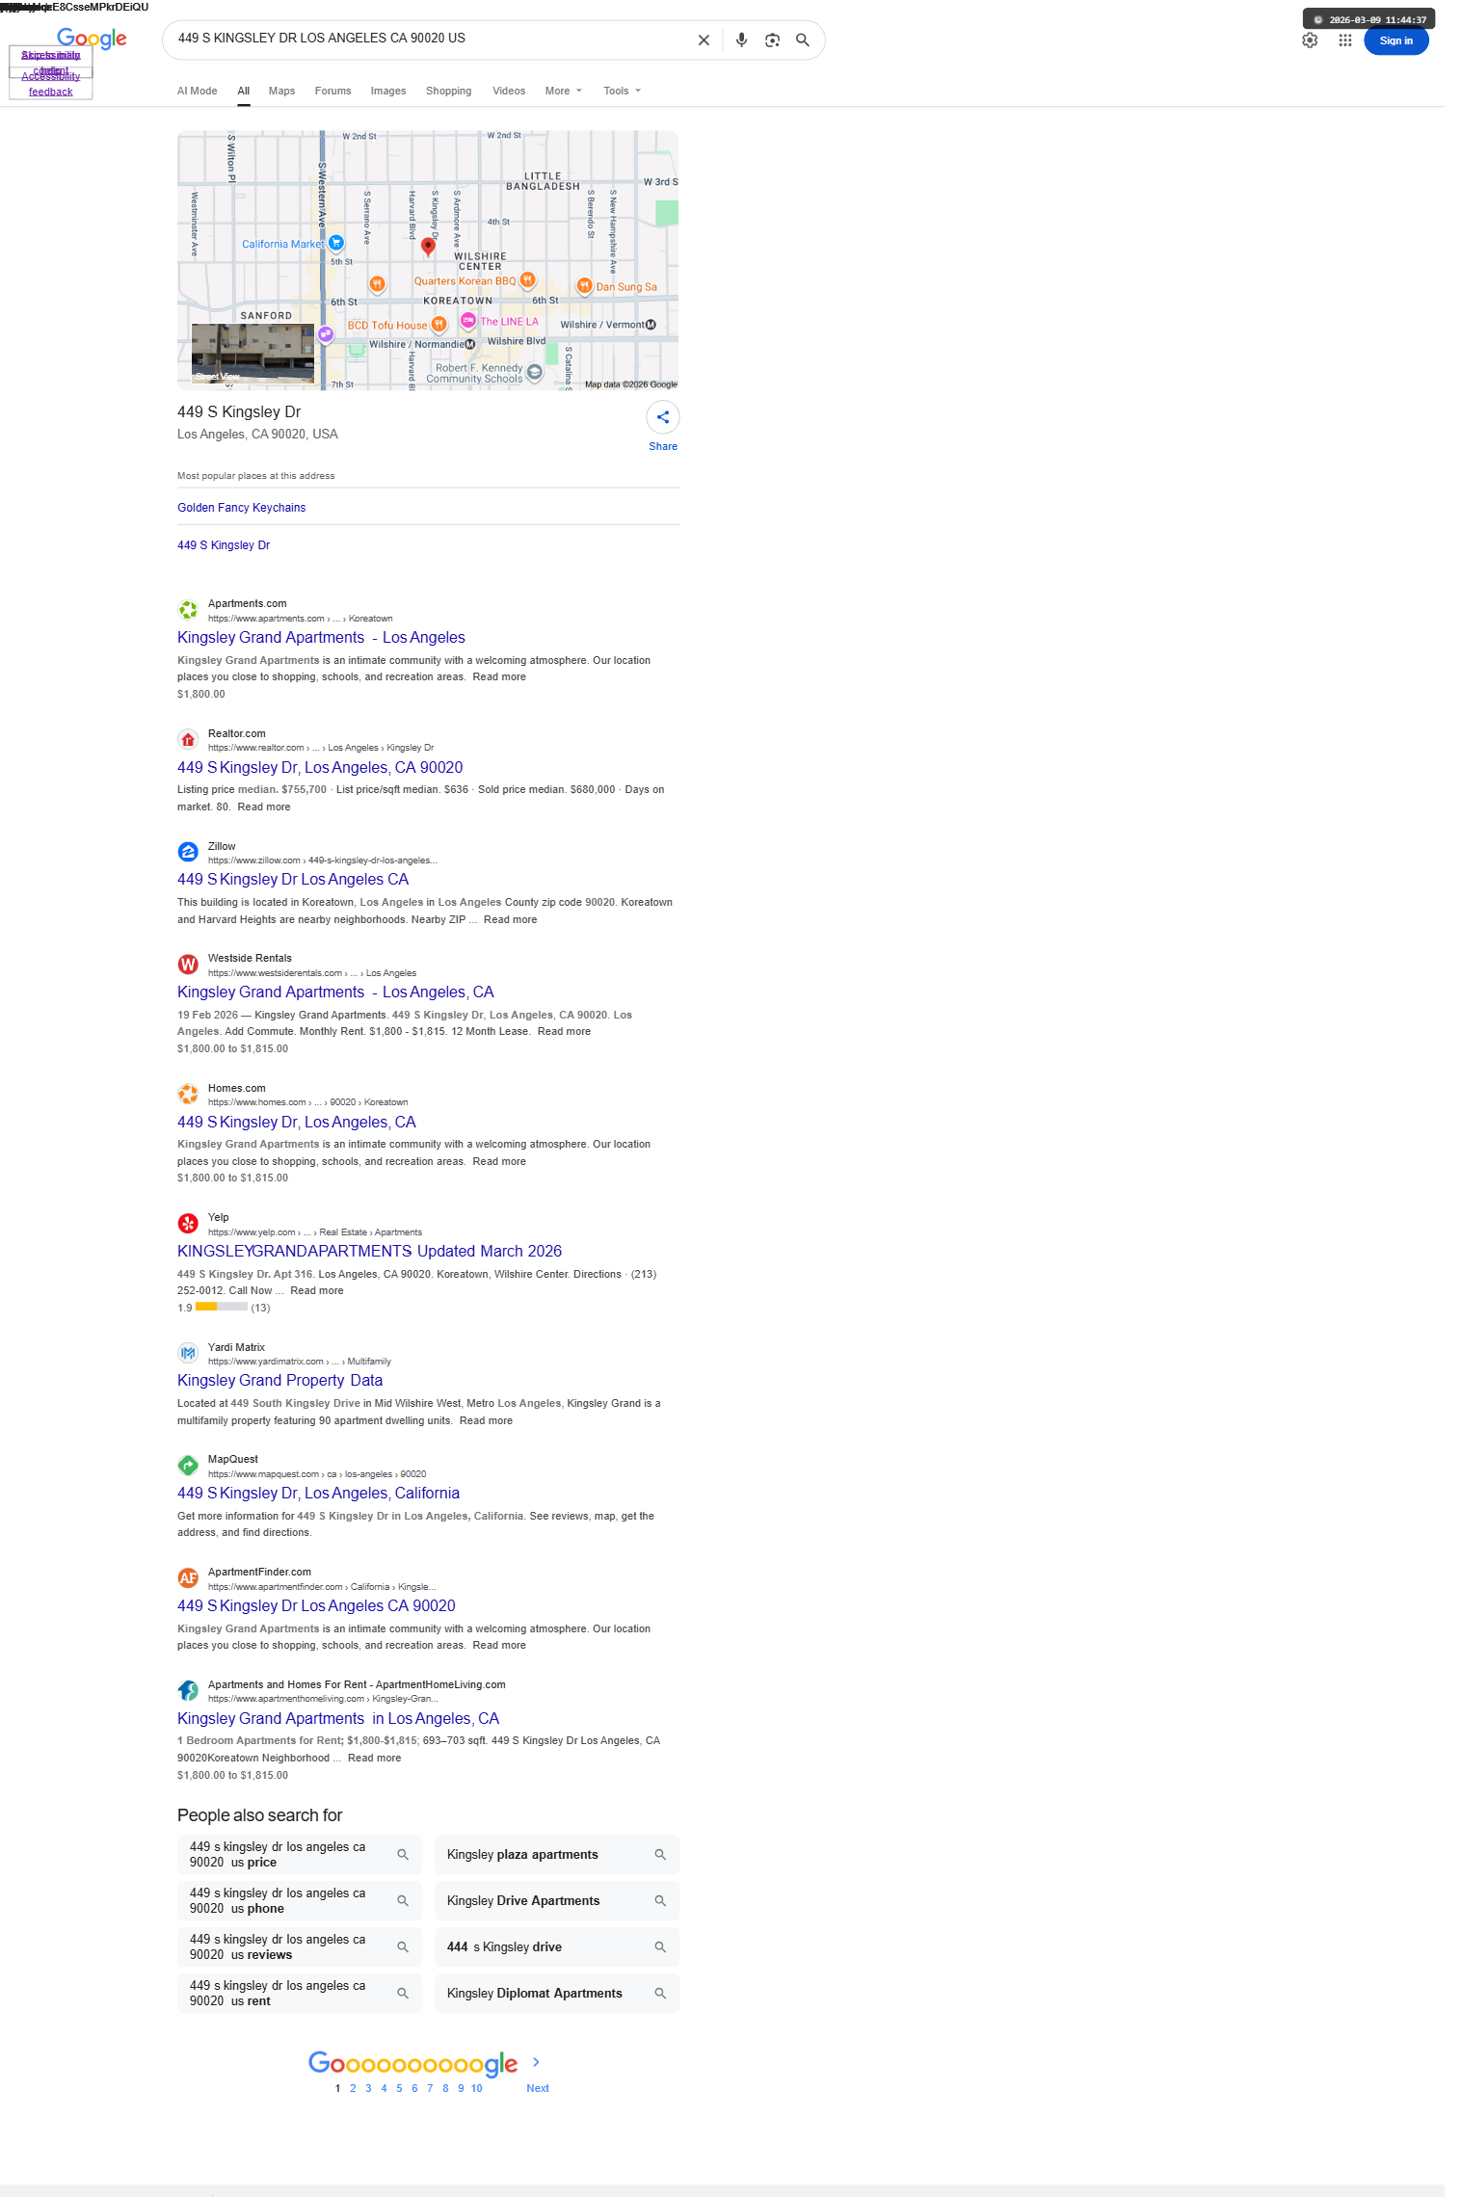This screenshot has height=2197, width=1462.
Task: Go to the next results page arrow
Action: tap(536, 2062)
